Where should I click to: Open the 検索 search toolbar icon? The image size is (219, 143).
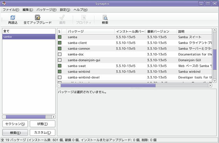pyautogui.click(x=105, y=18)
